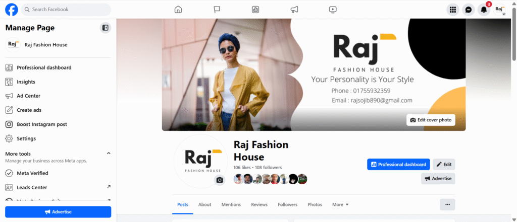517x222 pixels.
Task: Open the top bar dashboard chart icon
Action: click(x=255, y=10)
